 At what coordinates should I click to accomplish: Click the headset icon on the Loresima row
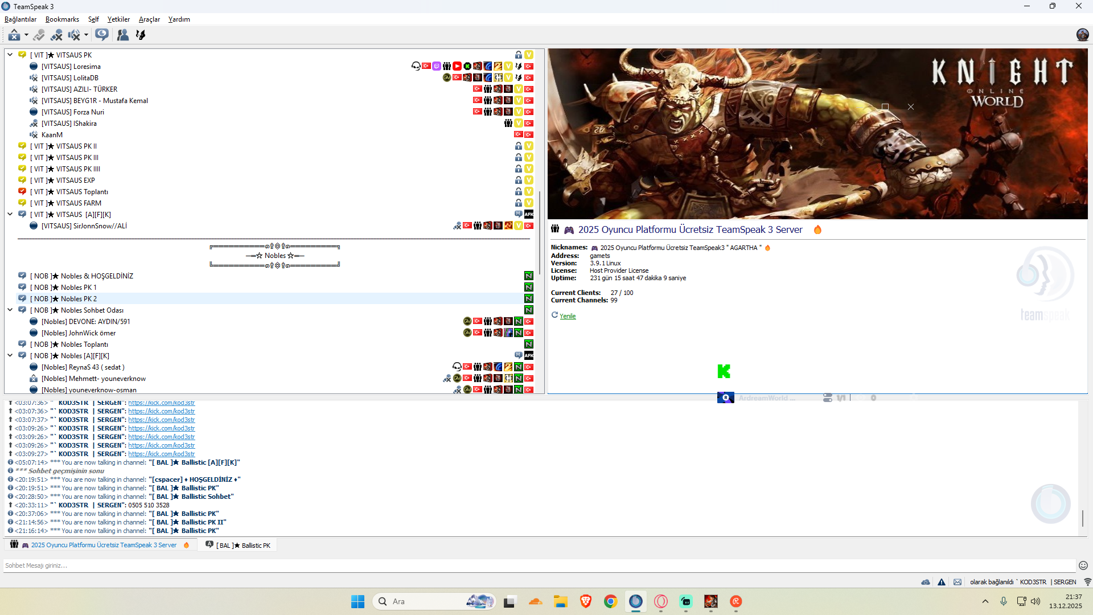pyautogui.click(x=416, y=67)
